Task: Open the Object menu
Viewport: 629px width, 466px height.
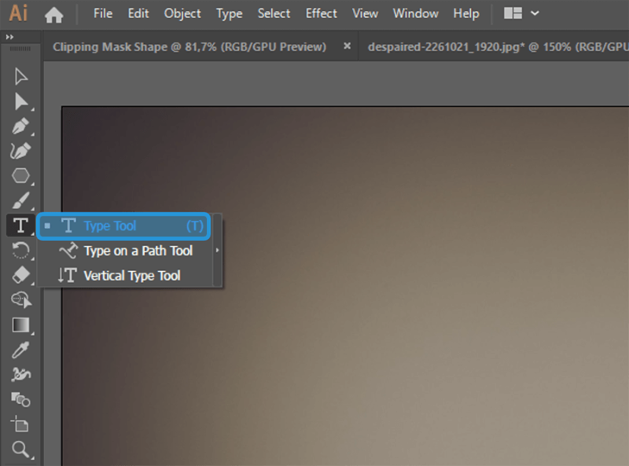Action: (x=182, y=13)
